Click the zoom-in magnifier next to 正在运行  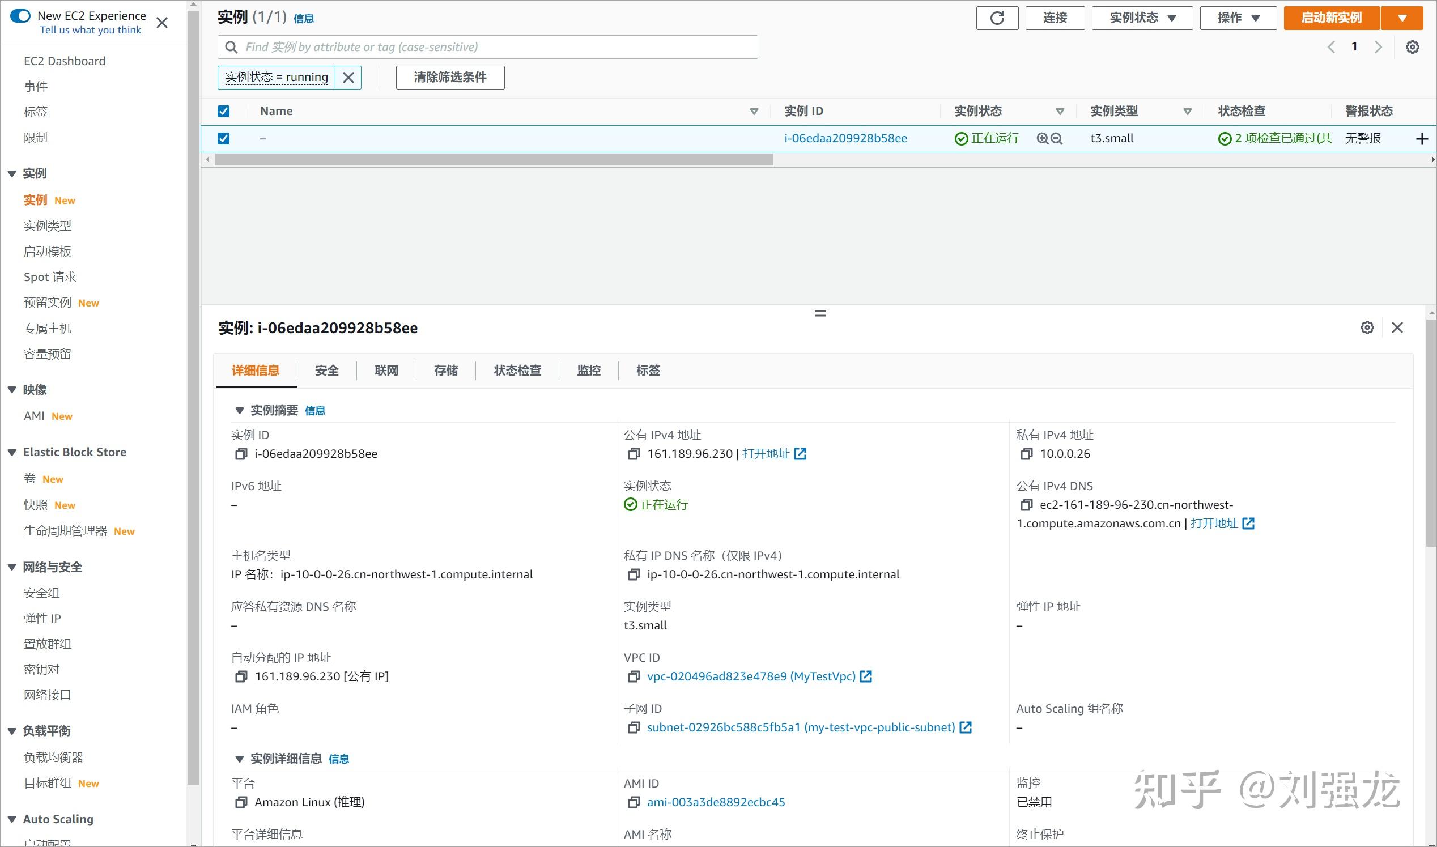click(x=1041, y=138)
